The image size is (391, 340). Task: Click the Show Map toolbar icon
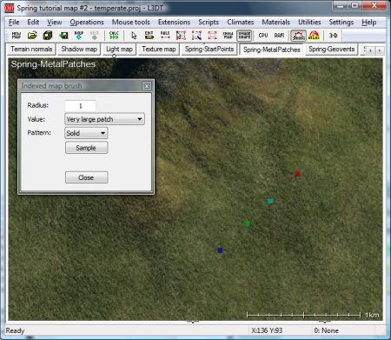pos(228,36)
